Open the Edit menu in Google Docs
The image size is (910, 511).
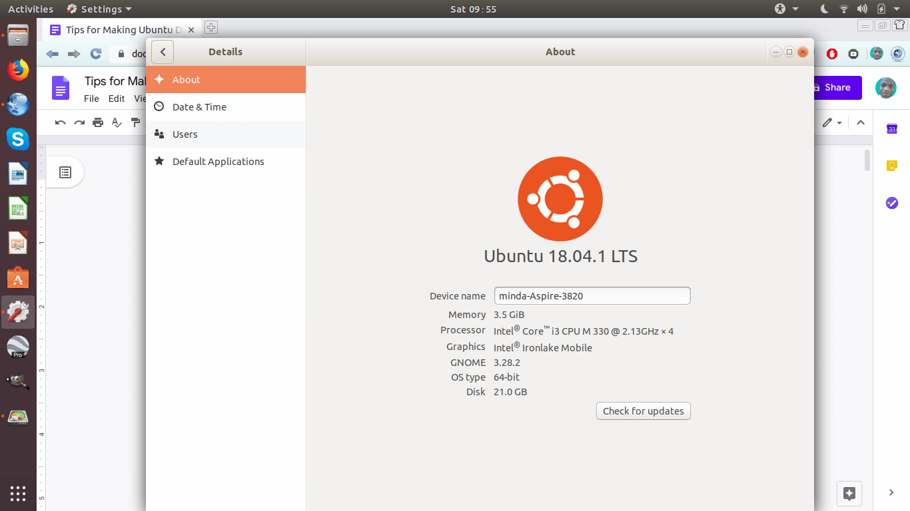(x=117, y=98)
